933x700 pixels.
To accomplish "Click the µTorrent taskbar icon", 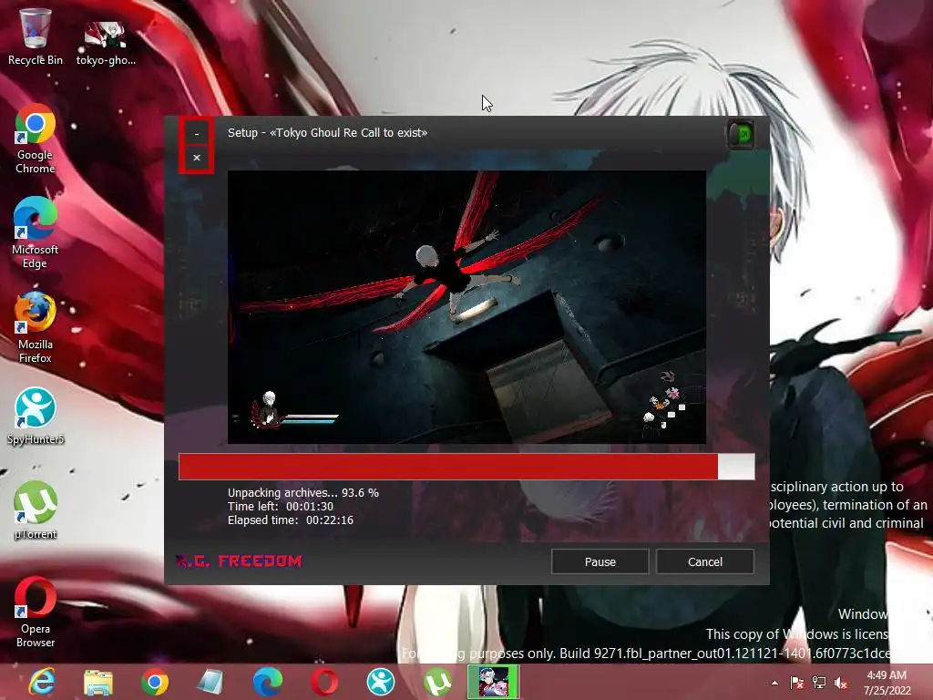I will pyautogui.click(x=437, y=682).
